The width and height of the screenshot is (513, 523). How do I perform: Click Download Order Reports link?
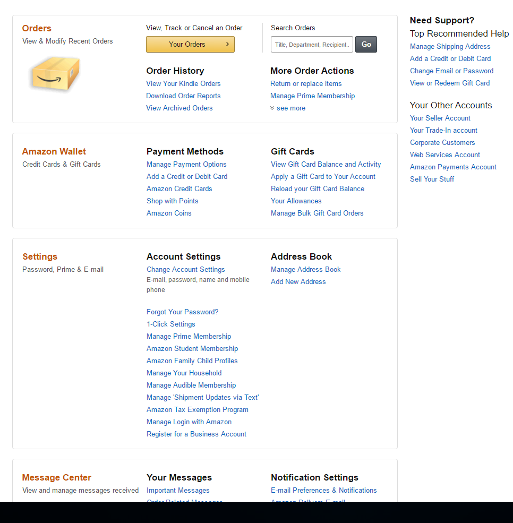(x=183, y=96)
